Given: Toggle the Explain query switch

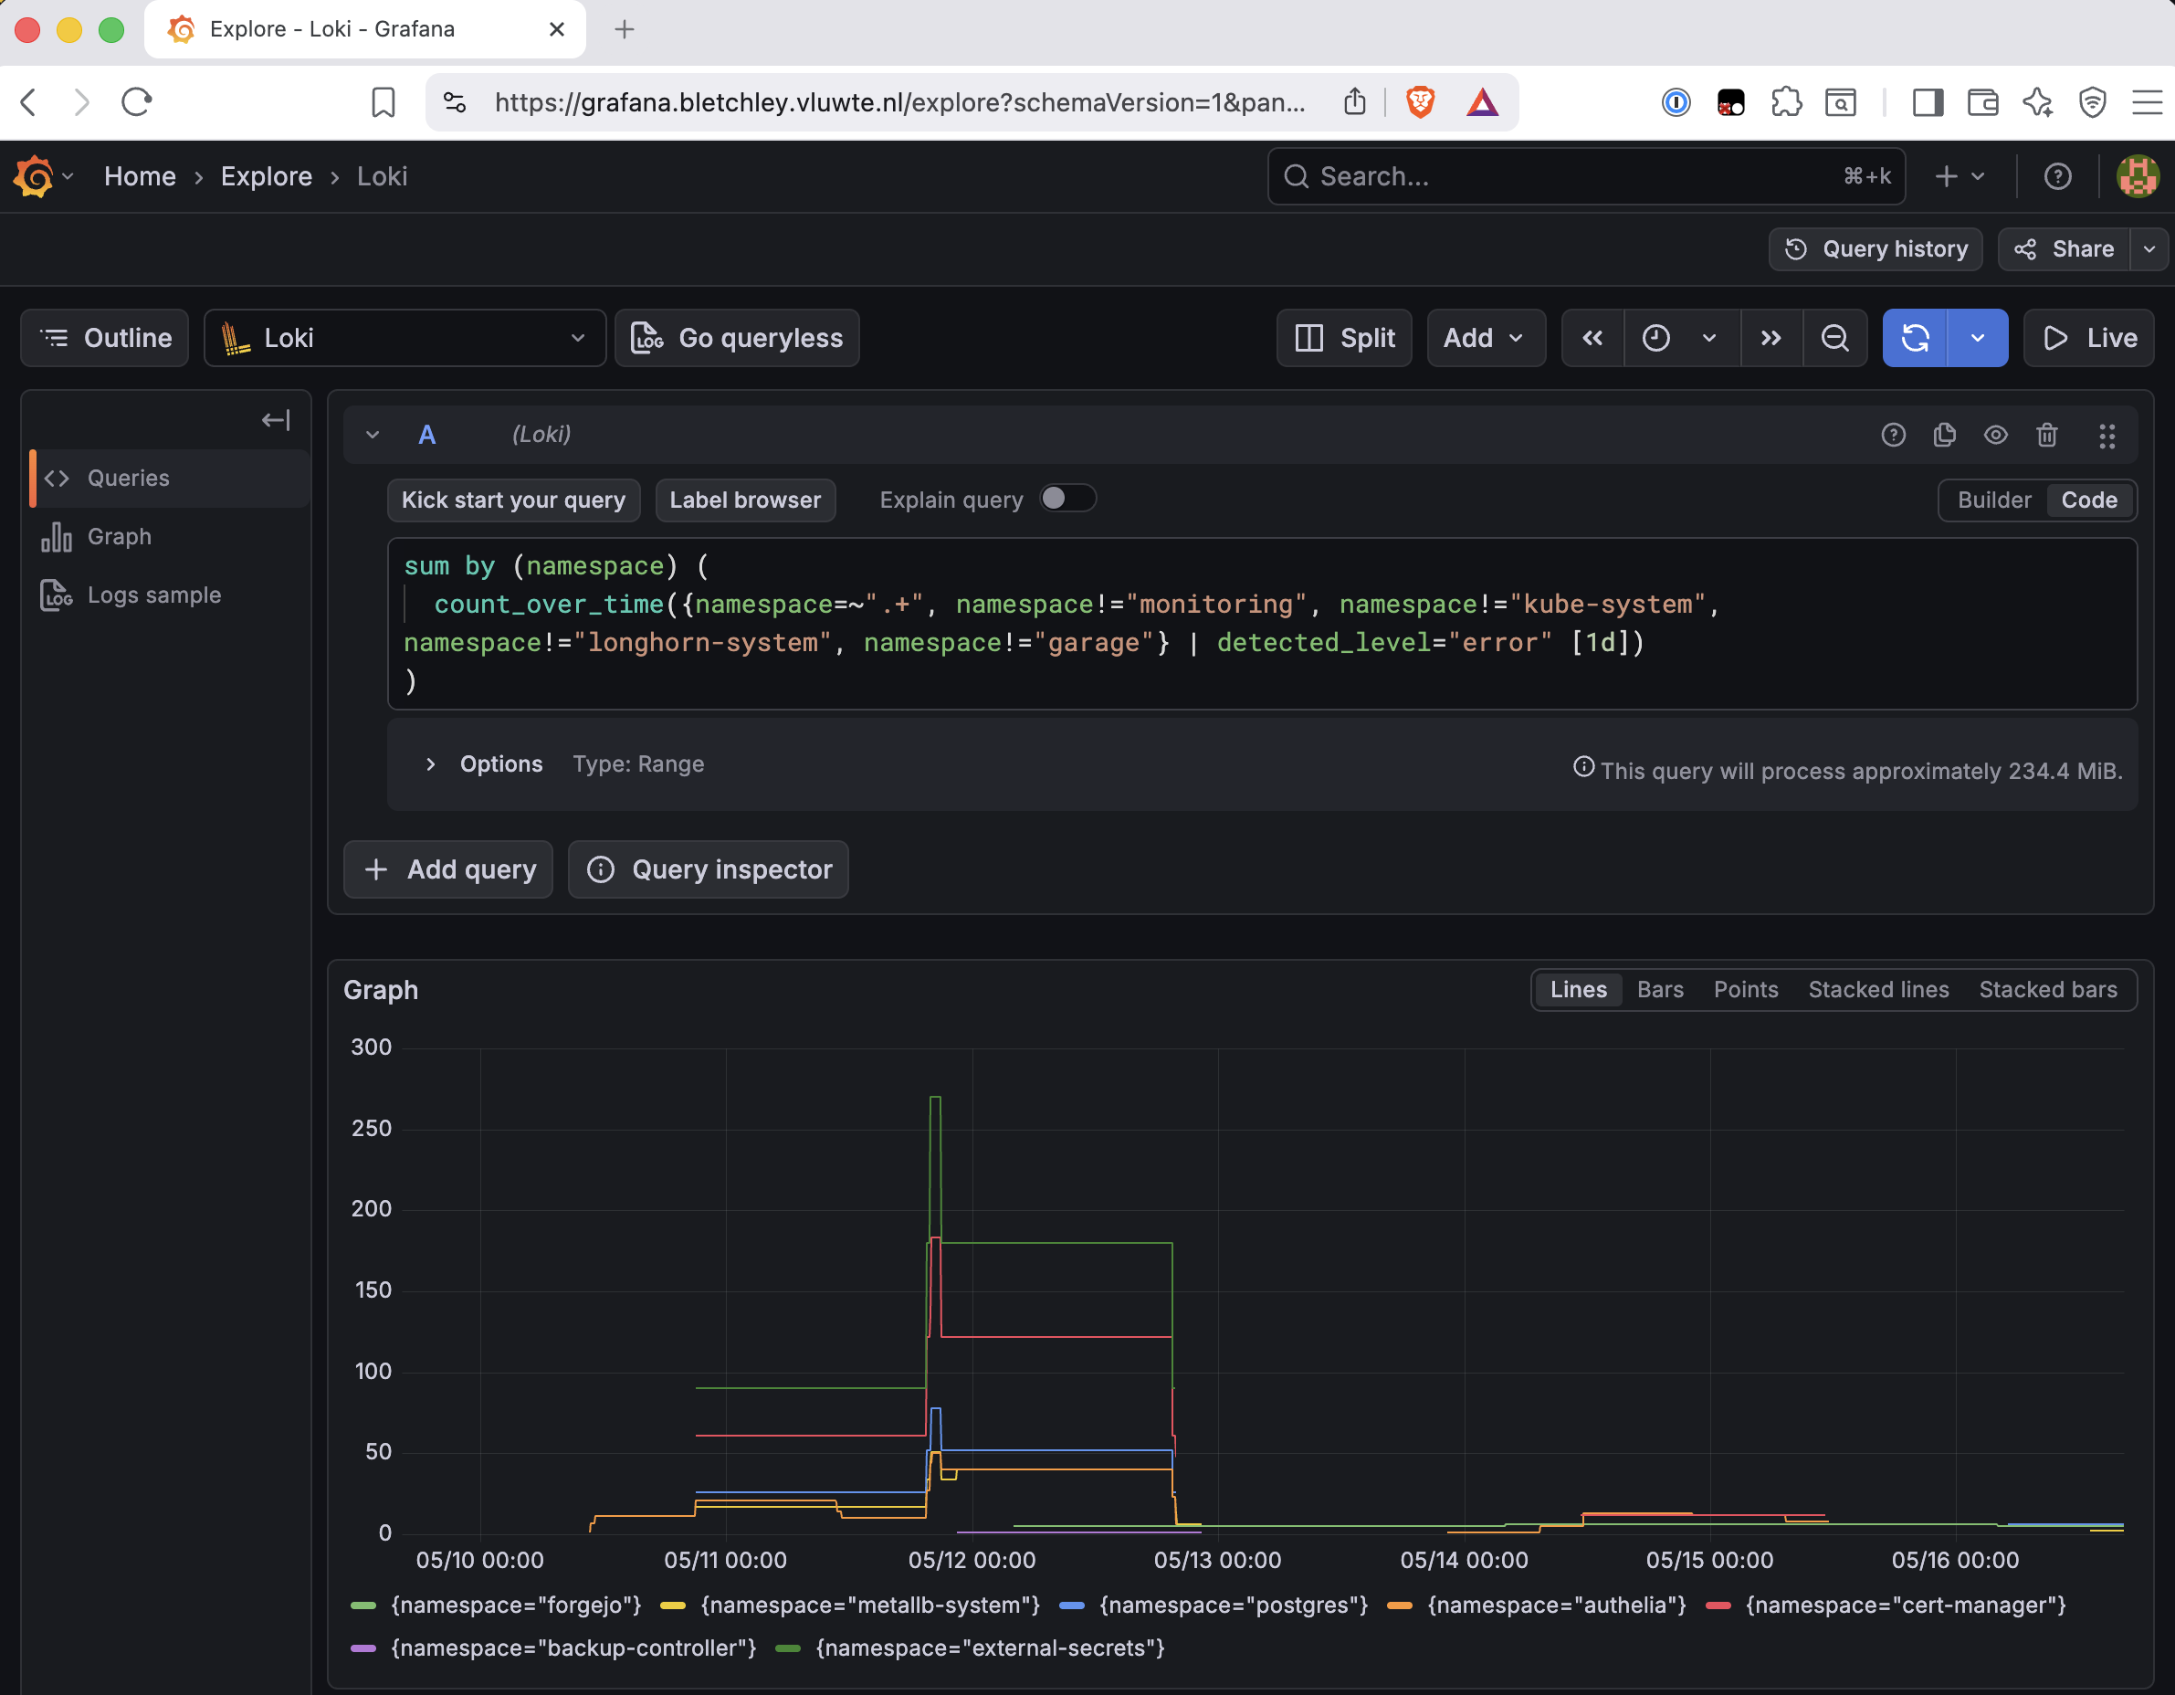Looking at the screenshot, I should (x=1067, y=498).
